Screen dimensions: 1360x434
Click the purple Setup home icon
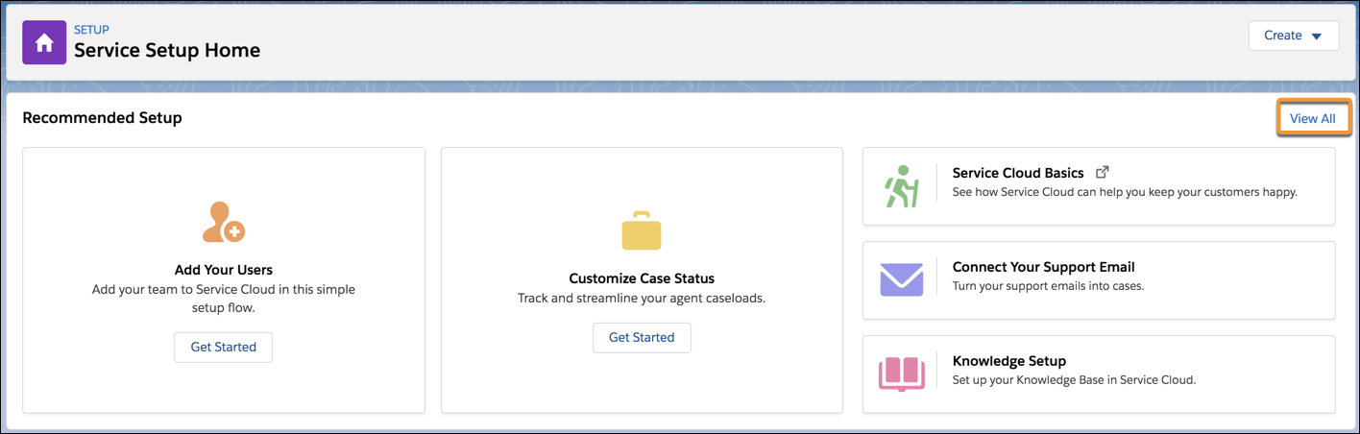(44, 43)
